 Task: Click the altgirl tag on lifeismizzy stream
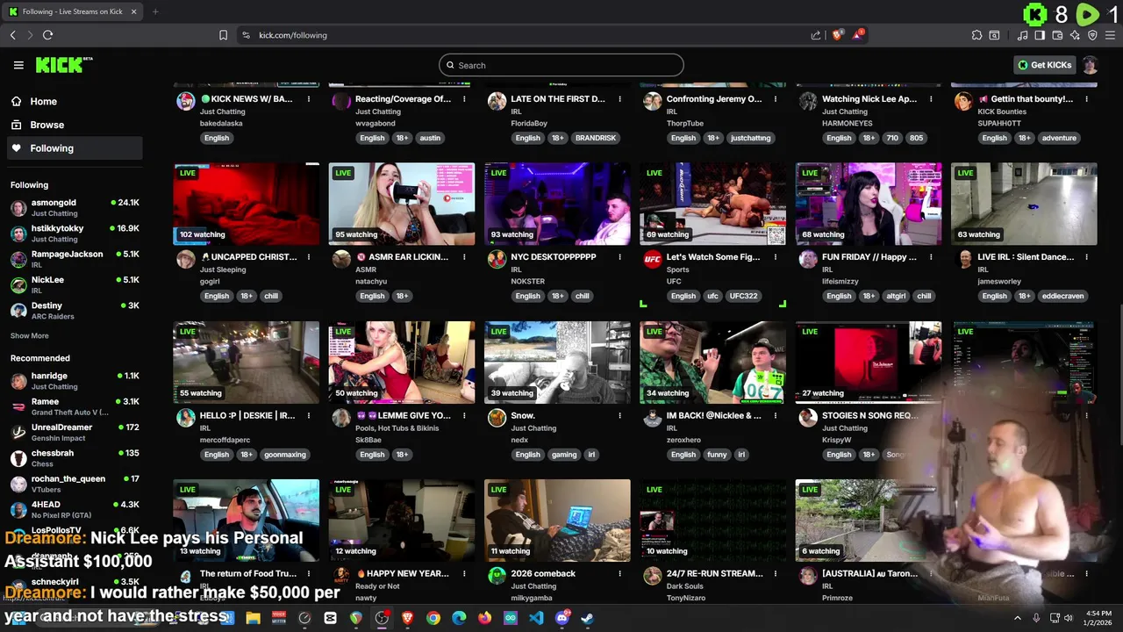[x=896, y=296]
